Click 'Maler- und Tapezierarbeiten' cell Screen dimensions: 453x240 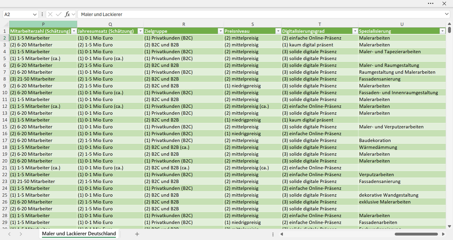[402, 52]
